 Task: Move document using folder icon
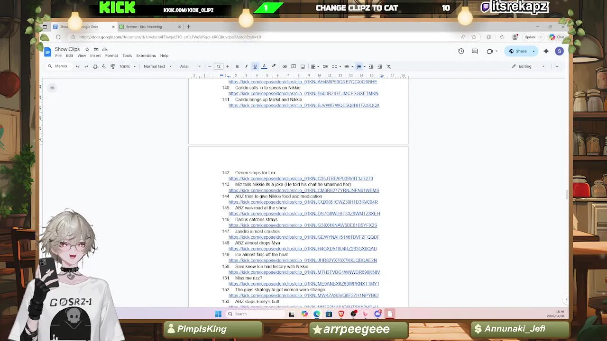point(96,49)
